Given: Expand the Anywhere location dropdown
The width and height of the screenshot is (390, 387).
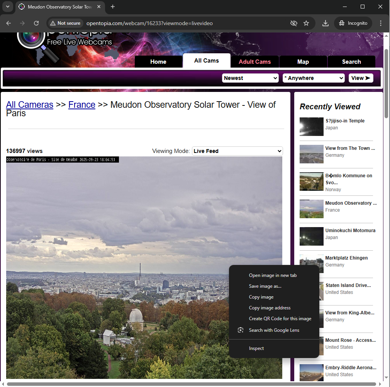Looking at the screenshot, I should [313, 78].
